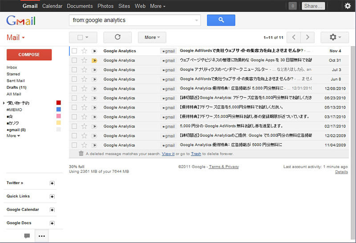The width and height of the screenshot is (356, 243).
Task: Open Calendar in the top bar
Action: (52, 6)
